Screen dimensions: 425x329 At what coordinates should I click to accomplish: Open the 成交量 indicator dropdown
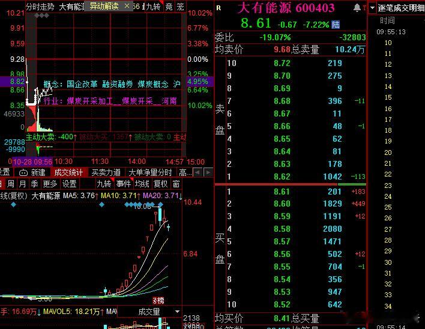click(178, 312)
